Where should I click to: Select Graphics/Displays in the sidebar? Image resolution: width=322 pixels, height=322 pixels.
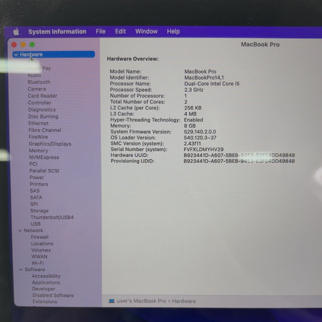pyautogui.click(x=50, y=144)
